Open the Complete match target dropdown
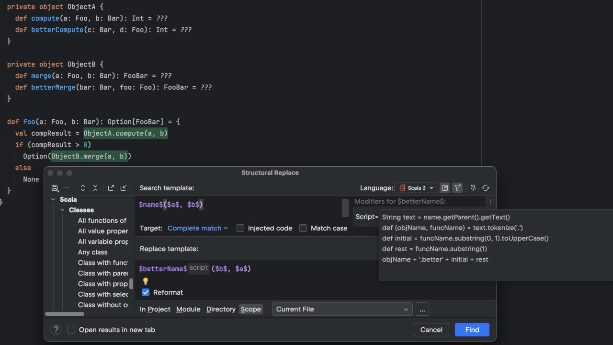The width and height of the screenshot is (613, 345). (x=197, y=228)
